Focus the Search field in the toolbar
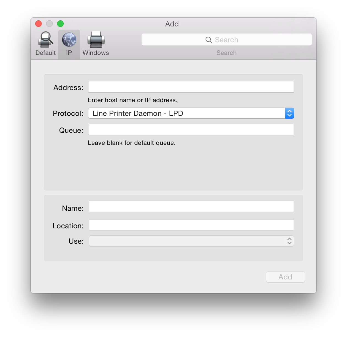347x337 pixels. pos(227,40)
